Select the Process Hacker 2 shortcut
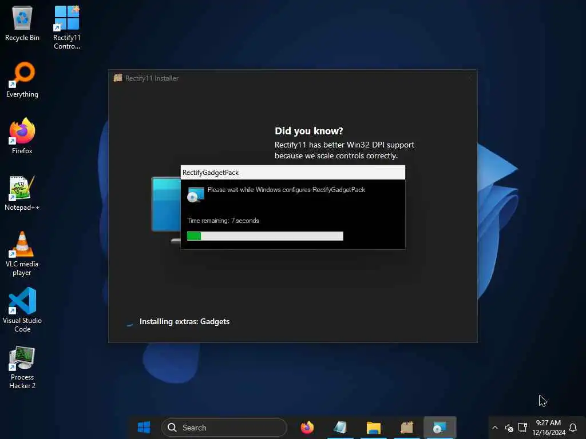 click(22, 368)
